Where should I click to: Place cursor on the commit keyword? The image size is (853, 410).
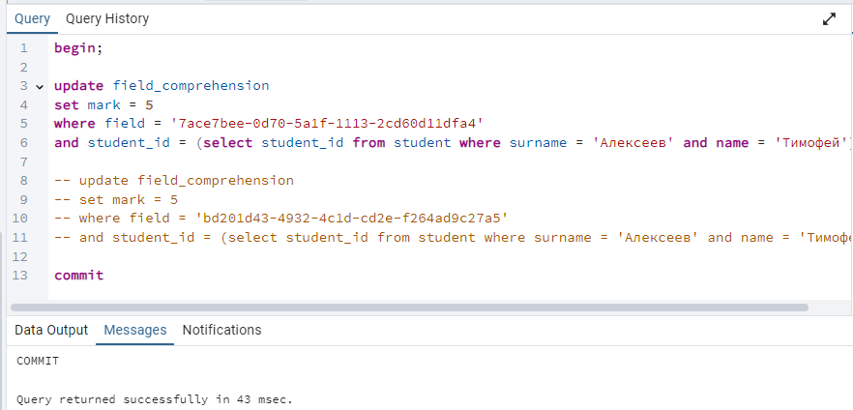pos(79,276)
